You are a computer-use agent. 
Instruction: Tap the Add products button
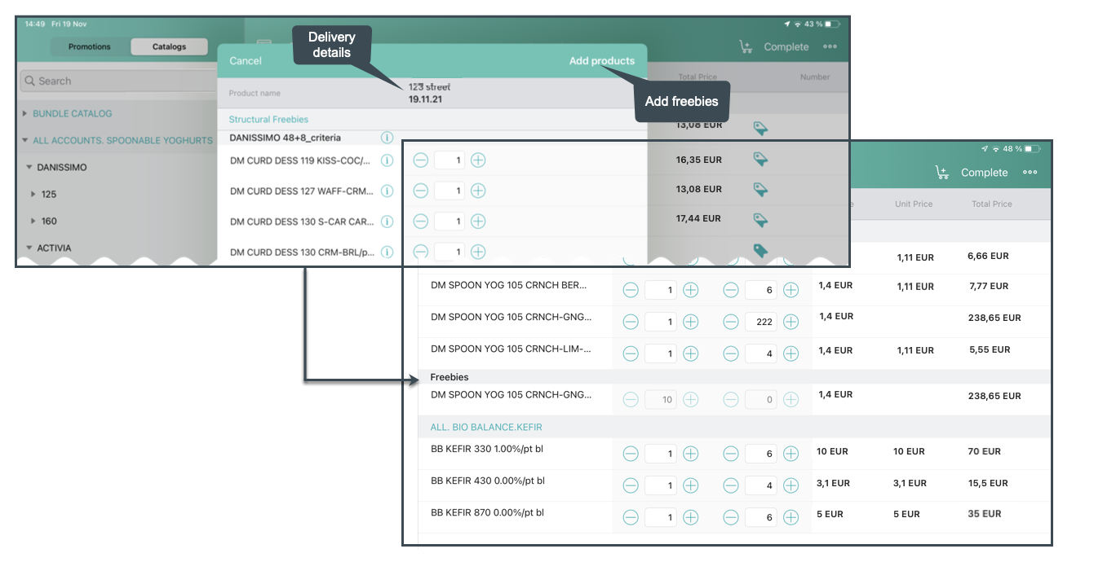point(602,60)
